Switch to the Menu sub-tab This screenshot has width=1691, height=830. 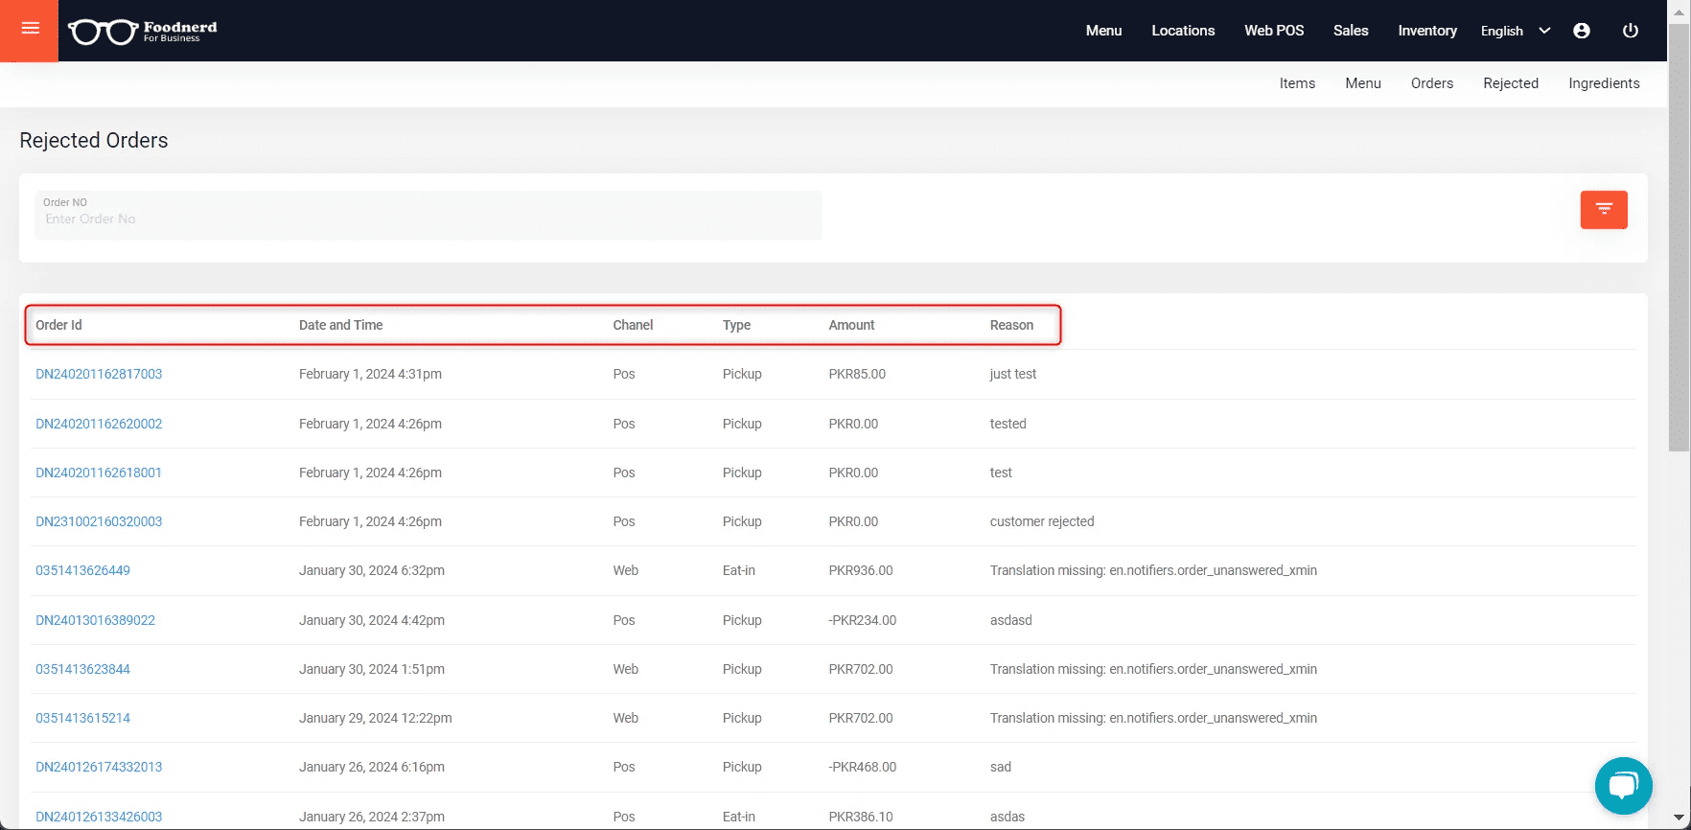(x=1363, y=83)
